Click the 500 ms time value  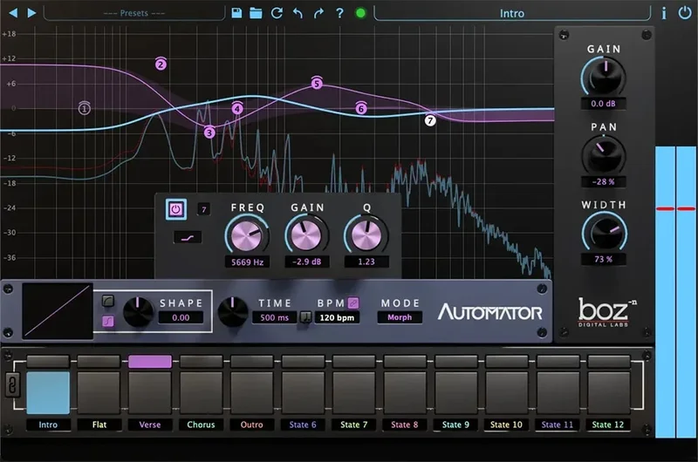(x=274, y=317)
